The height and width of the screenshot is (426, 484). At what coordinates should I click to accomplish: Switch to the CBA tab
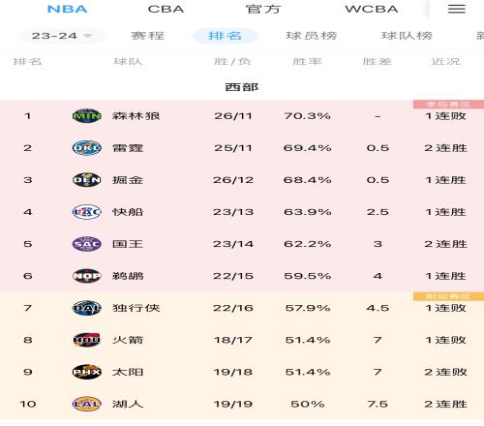pyautogui.click(x=166, y=9)
